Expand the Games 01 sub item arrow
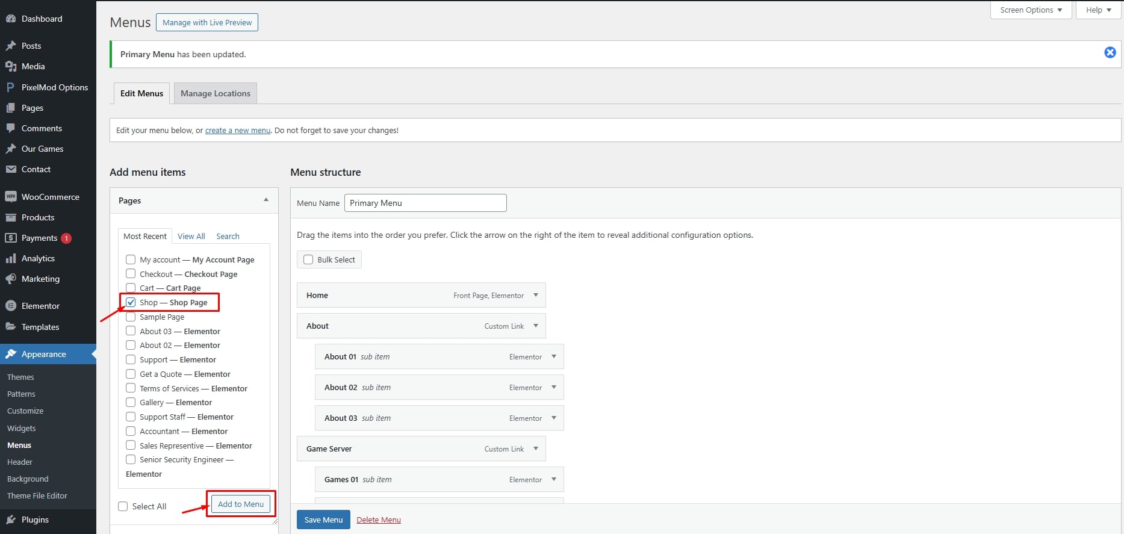The width and height of the screenshot is (1124, 534). 554,479
